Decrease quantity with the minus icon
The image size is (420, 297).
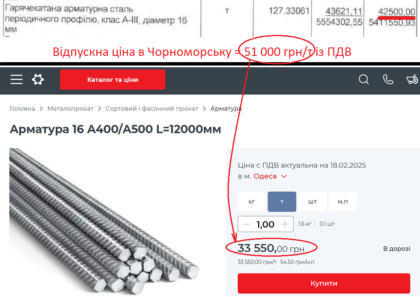coord(246,224)
